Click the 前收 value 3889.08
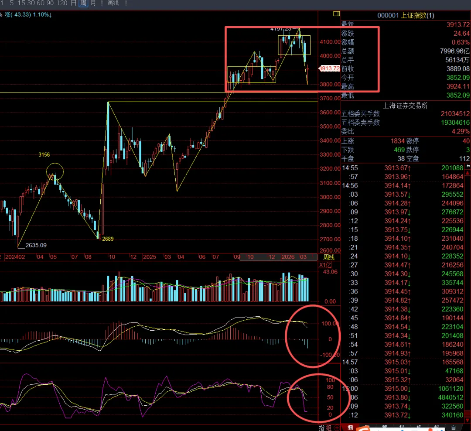471x431 pixels. pos(458,69)
